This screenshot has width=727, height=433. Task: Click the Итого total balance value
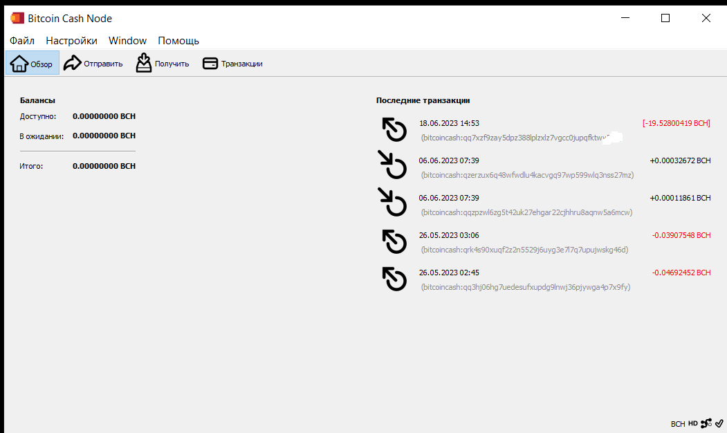pyautogui.click(x=104, y=166)
